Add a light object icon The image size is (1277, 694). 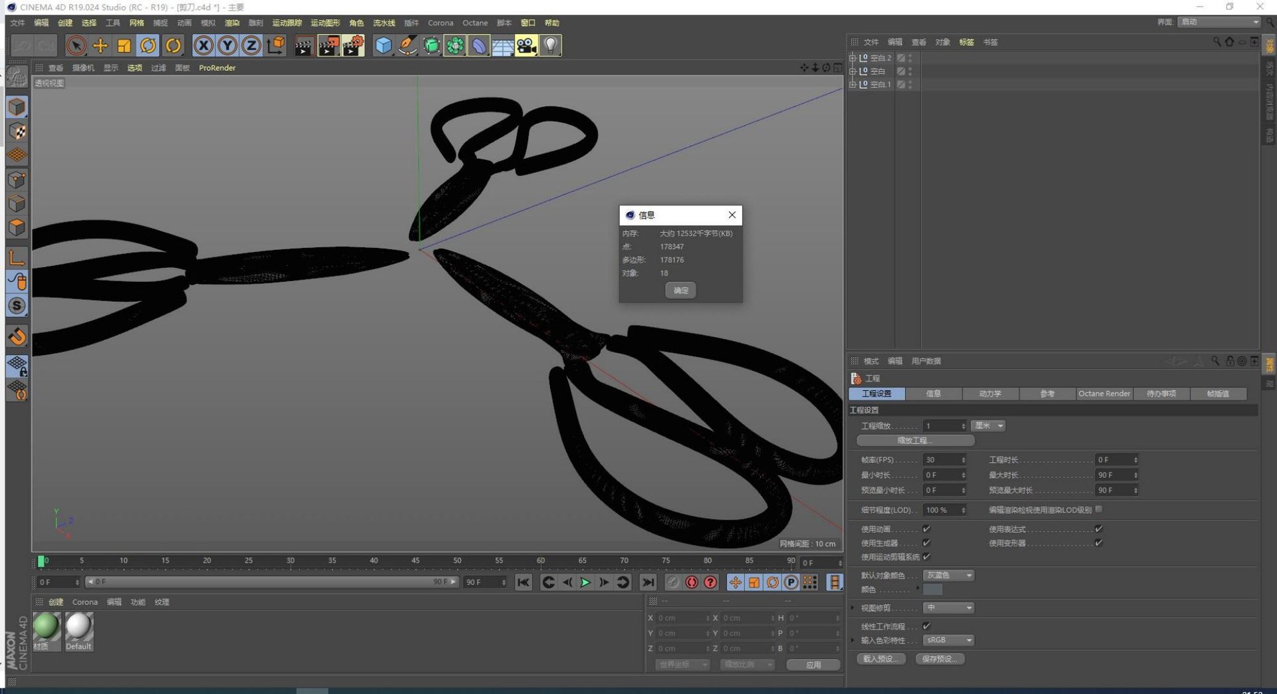[x=551, y=45]
